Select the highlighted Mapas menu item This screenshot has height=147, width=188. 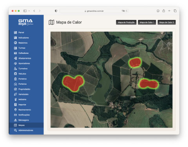tap(26, 125)
